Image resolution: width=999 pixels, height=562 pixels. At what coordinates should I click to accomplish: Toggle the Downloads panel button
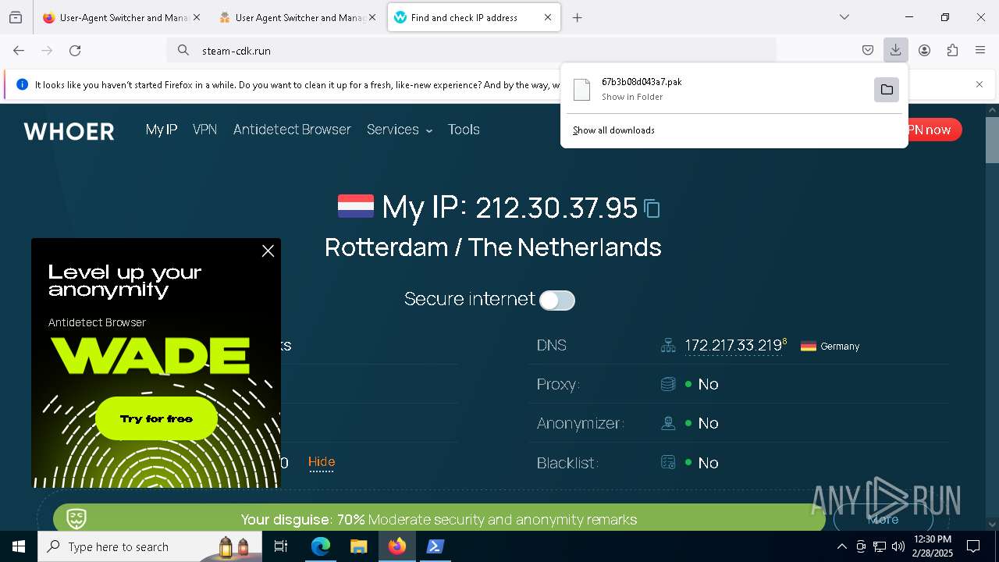tap(895, 50)
